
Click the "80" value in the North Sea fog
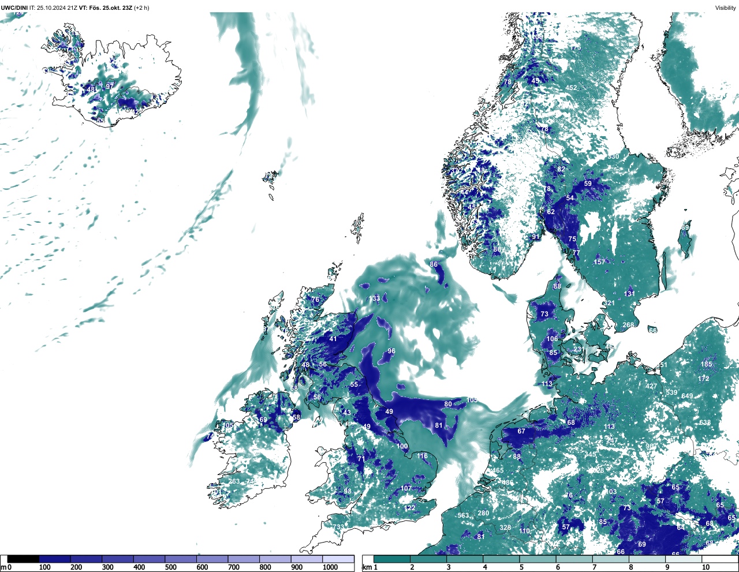pyautogui.click(x=448, y=404)
